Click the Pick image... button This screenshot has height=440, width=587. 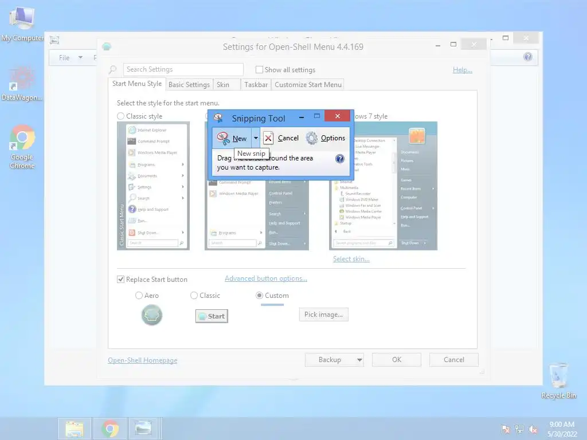pos(323,315)
